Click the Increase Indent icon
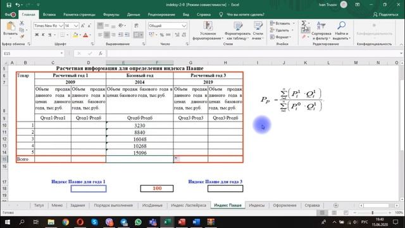The image size is (405, 228). (x=127, y=35)
